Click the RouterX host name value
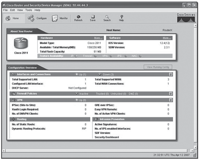Screen dimensions: 200x161 pos(167,30)
